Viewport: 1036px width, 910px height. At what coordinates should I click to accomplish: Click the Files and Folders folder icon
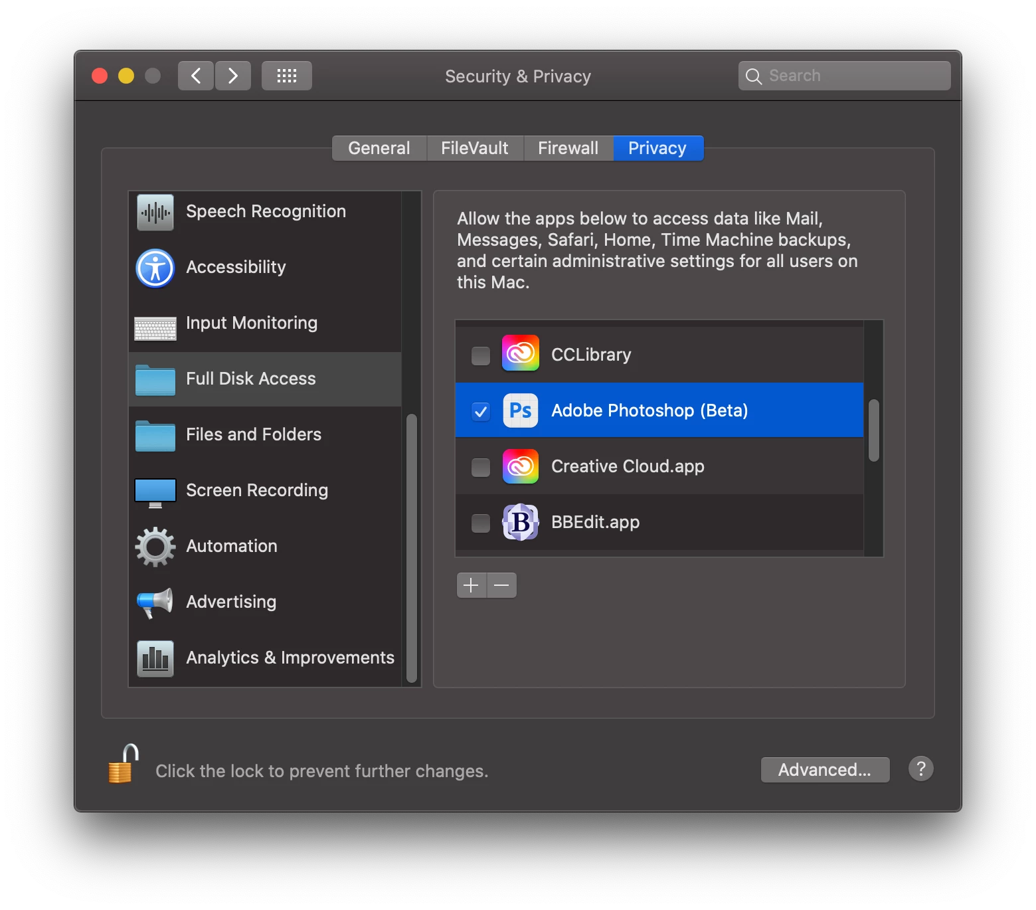155,436
